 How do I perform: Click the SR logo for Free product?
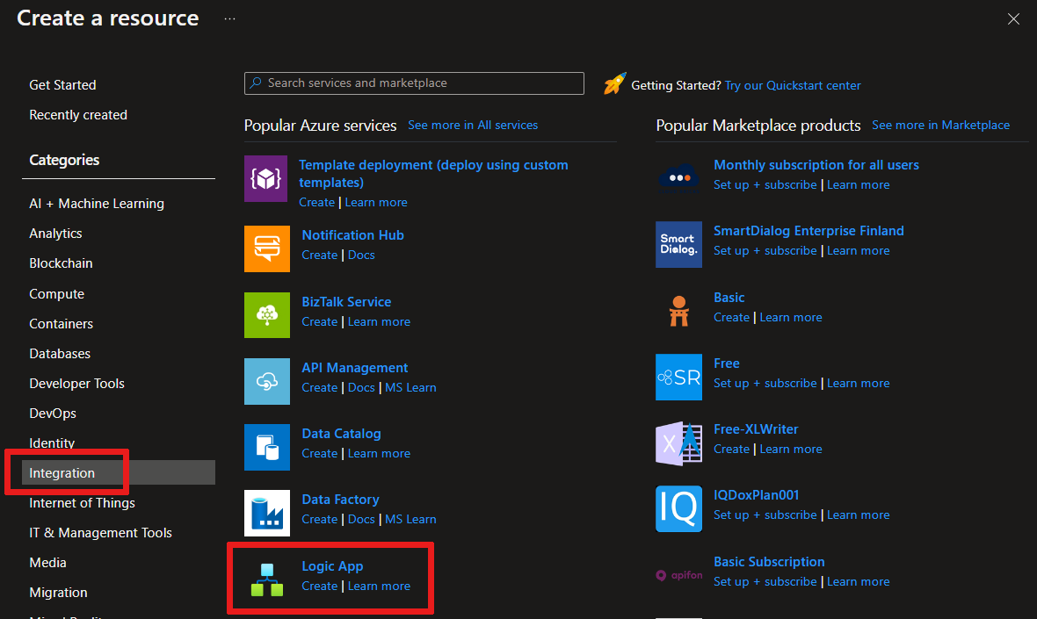678,378
